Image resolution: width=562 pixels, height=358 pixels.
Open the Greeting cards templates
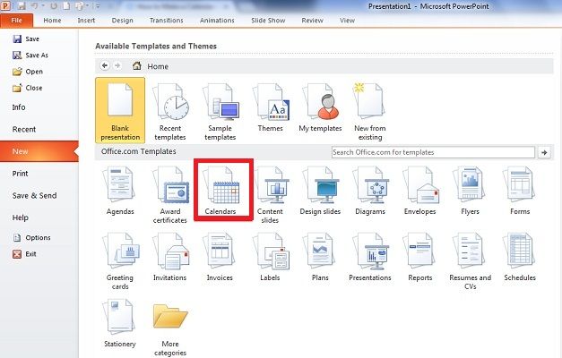click(x=120, y=261)
